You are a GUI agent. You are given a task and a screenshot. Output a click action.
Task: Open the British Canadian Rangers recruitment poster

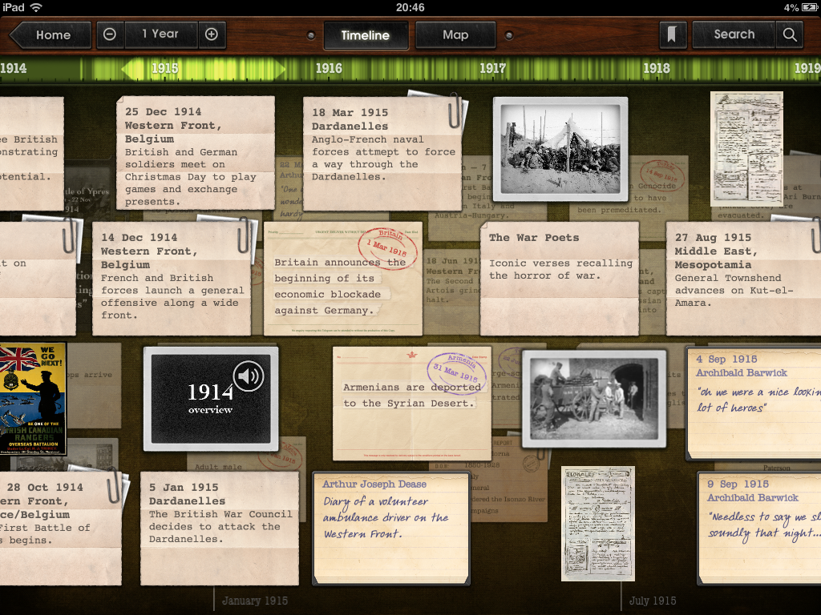pyautogui.click(x=33, y=399)
